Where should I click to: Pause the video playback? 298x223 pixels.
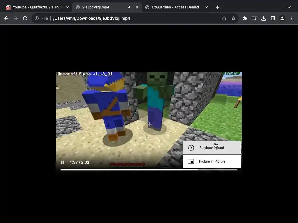[63, 162]
